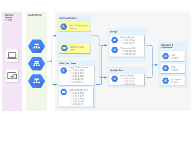Click the TimeseriesDB hexagon icon

click(115, 50)
